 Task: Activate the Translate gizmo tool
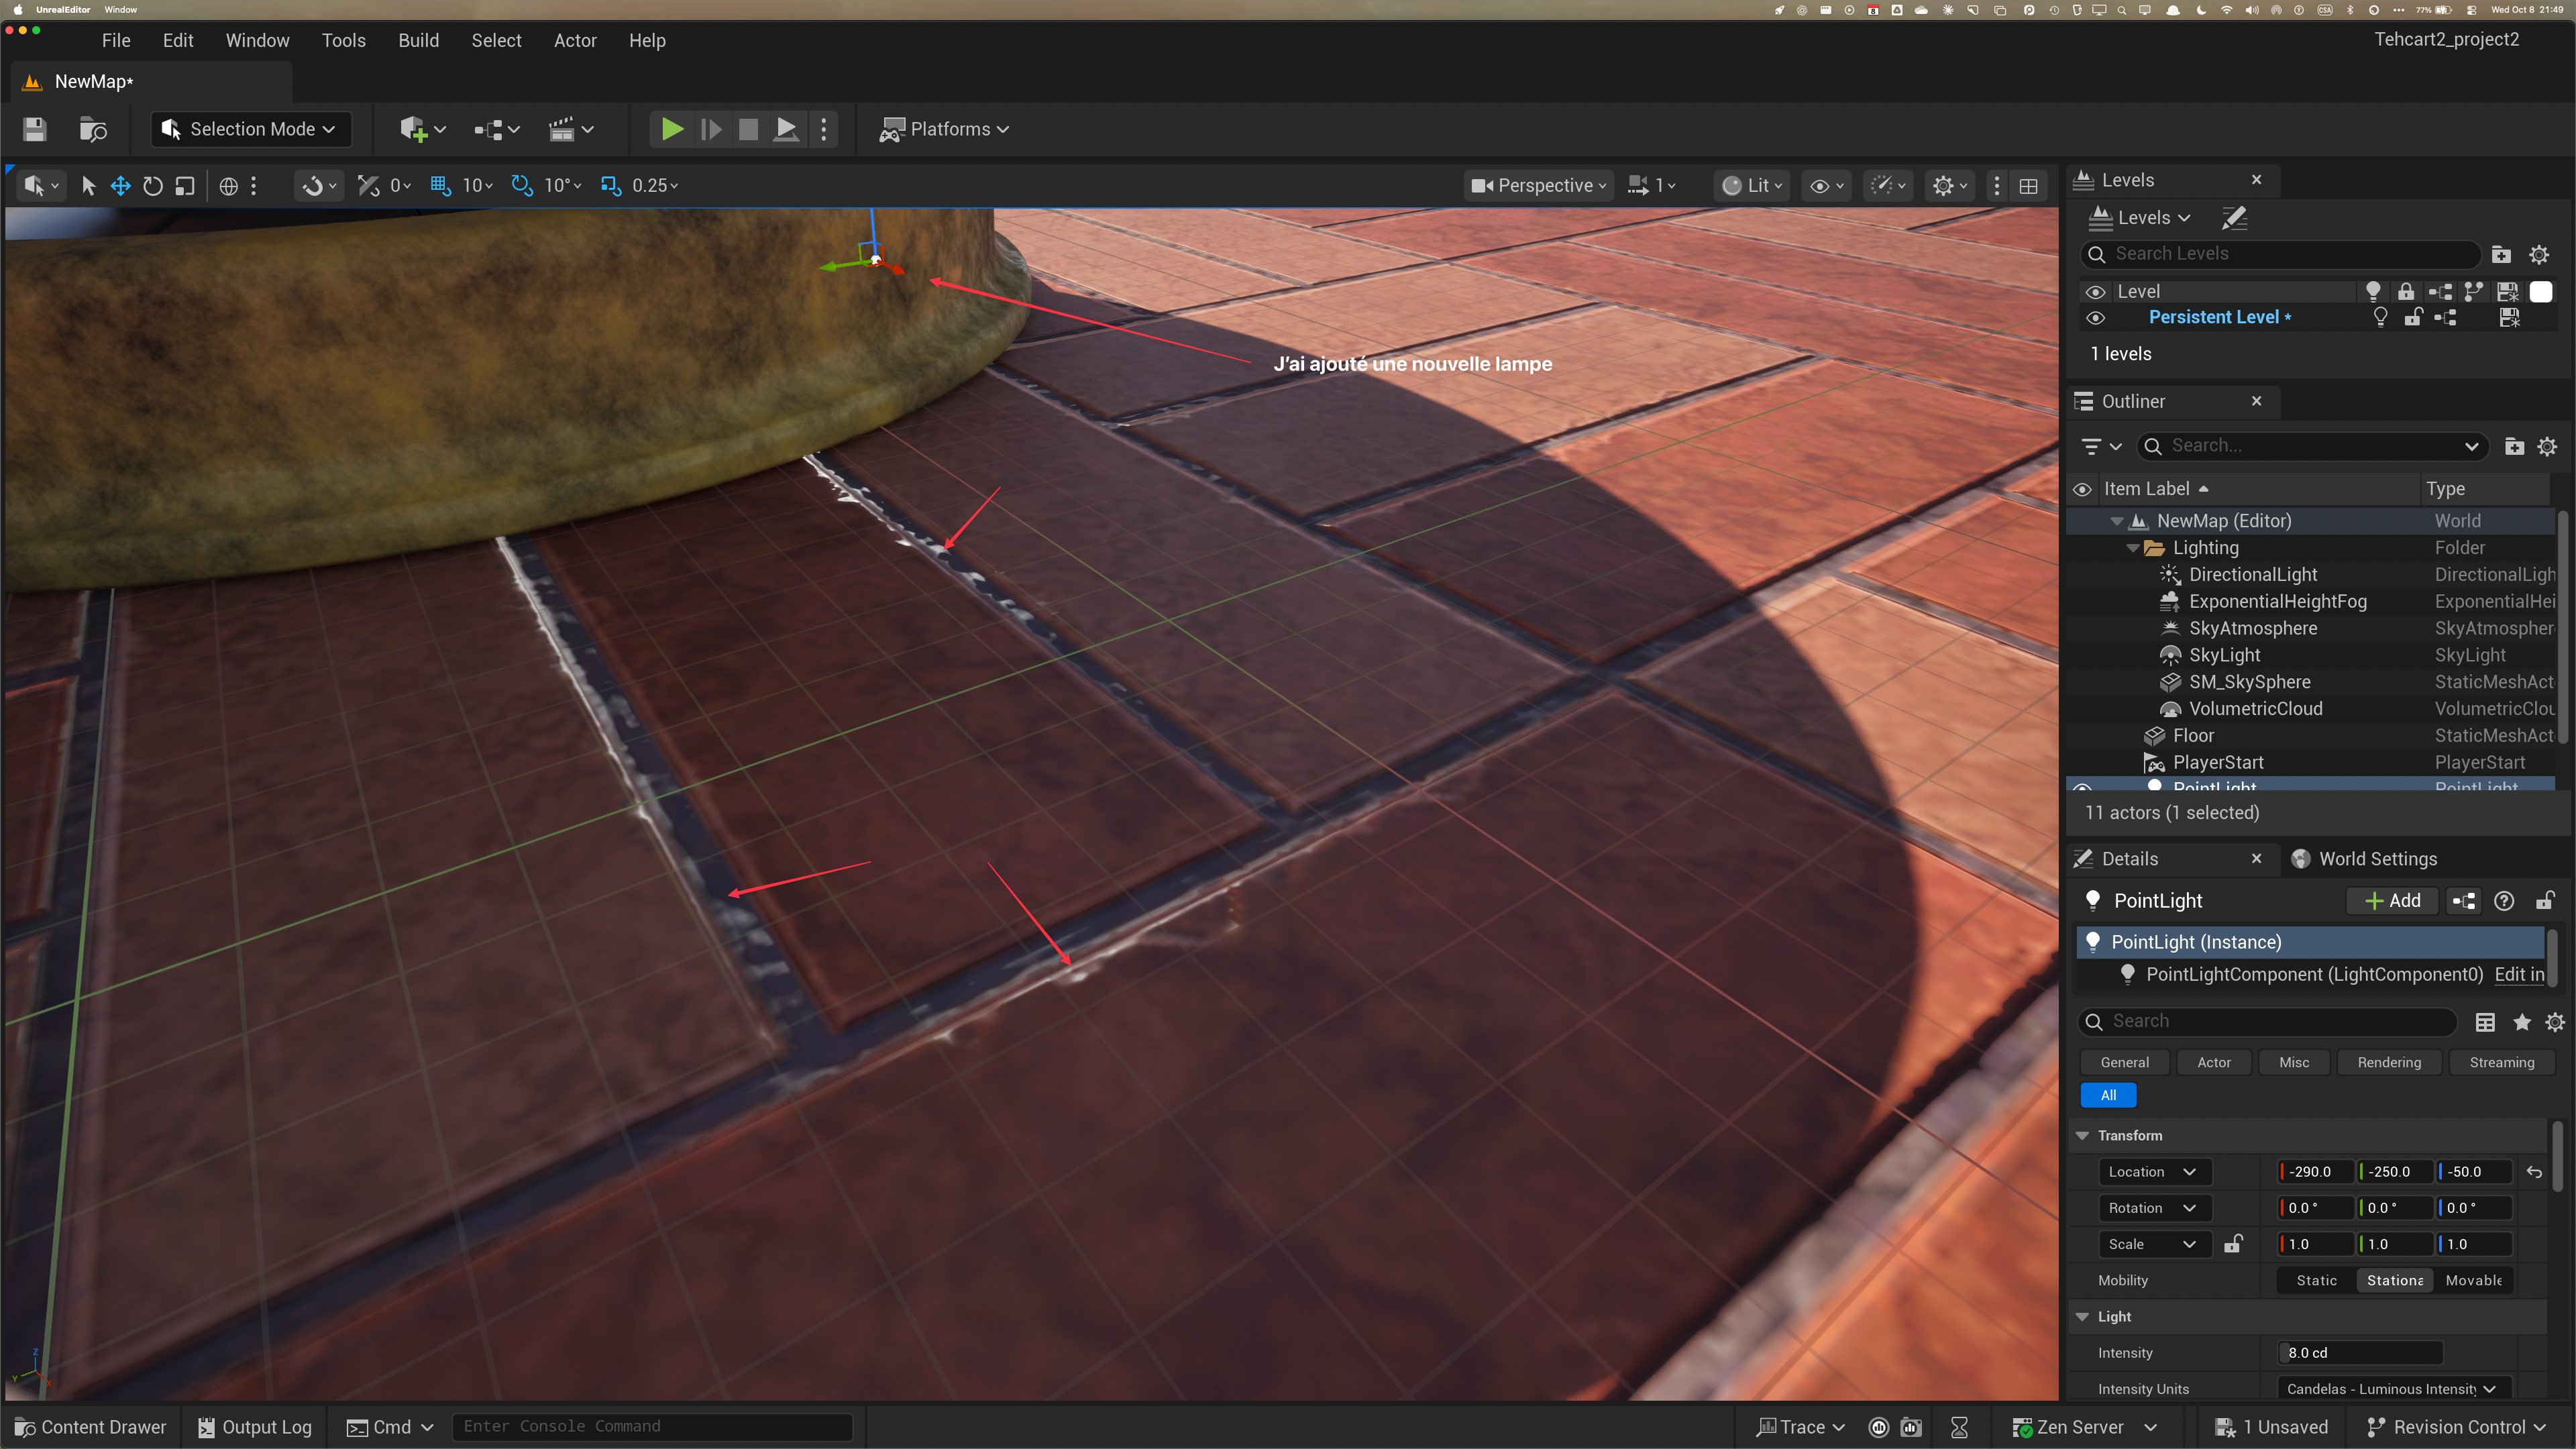tap(120, 186)
